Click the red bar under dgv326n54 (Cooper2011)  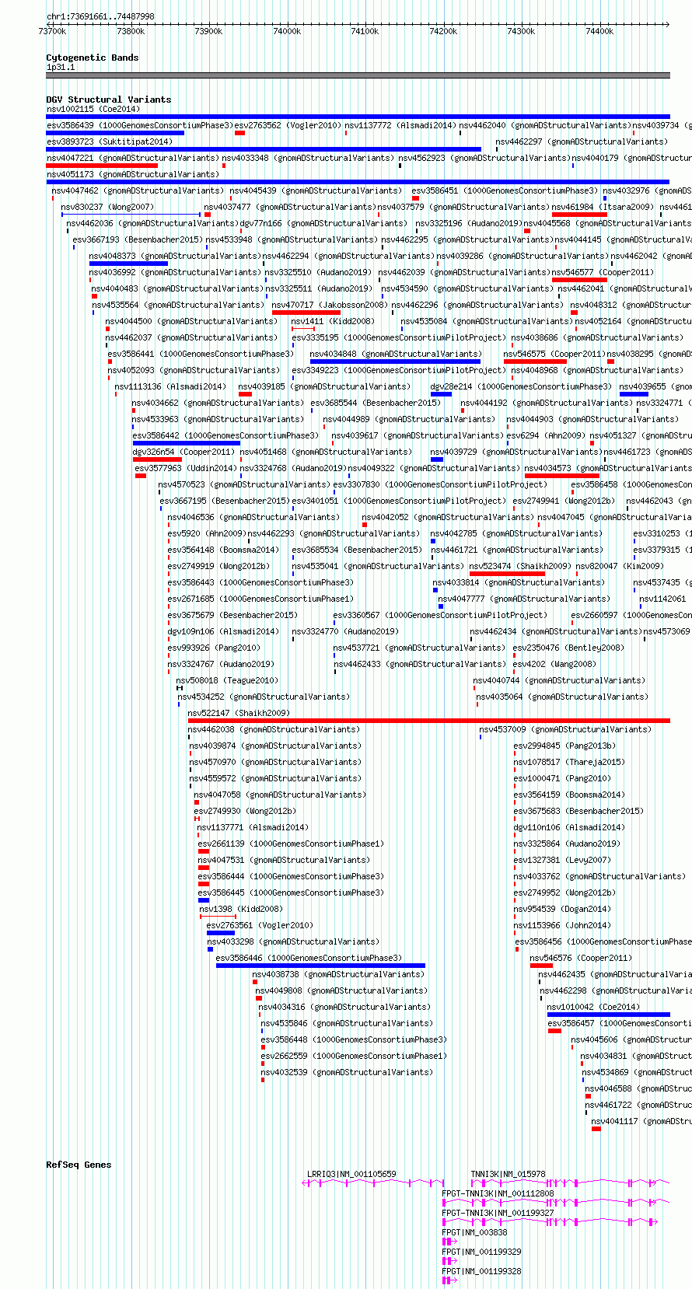(x=157, y=459)
